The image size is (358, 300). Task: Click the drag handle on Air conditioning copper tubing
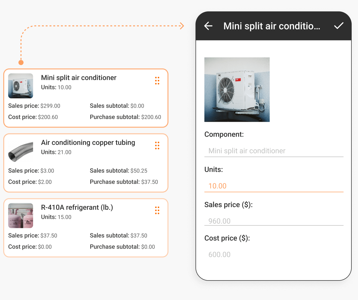157,145
